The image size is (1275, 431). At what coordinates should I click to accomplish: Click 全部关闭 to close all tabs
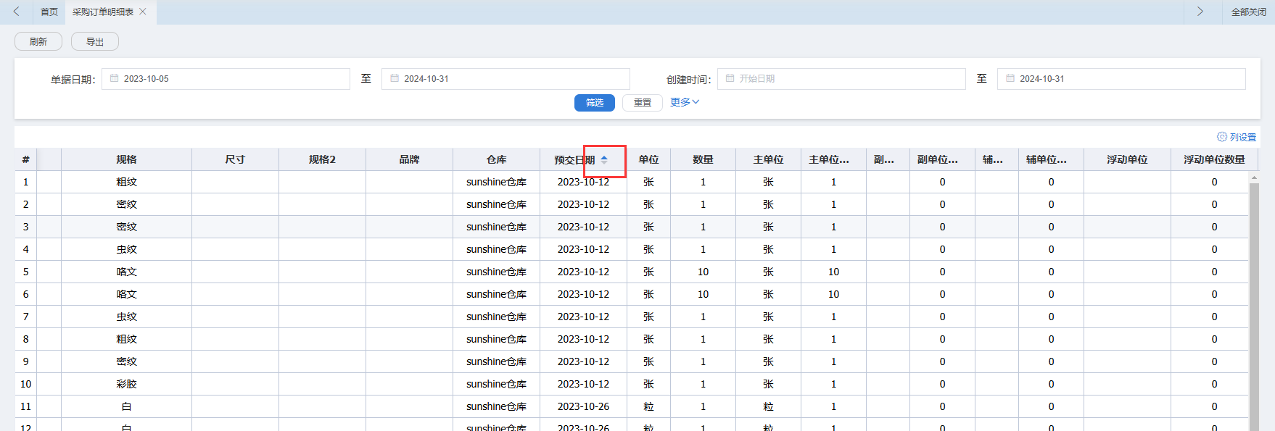[x=1248, y=12]
